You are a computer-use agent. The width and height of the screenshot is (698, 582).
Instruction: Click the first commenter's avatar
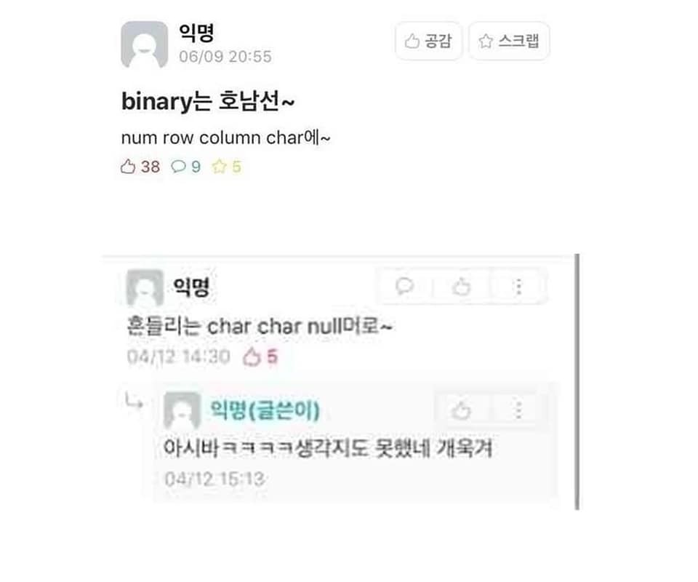coord(145,287)
